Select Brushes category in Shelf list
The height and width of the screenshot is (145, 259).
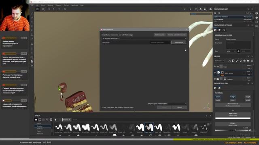42,126
